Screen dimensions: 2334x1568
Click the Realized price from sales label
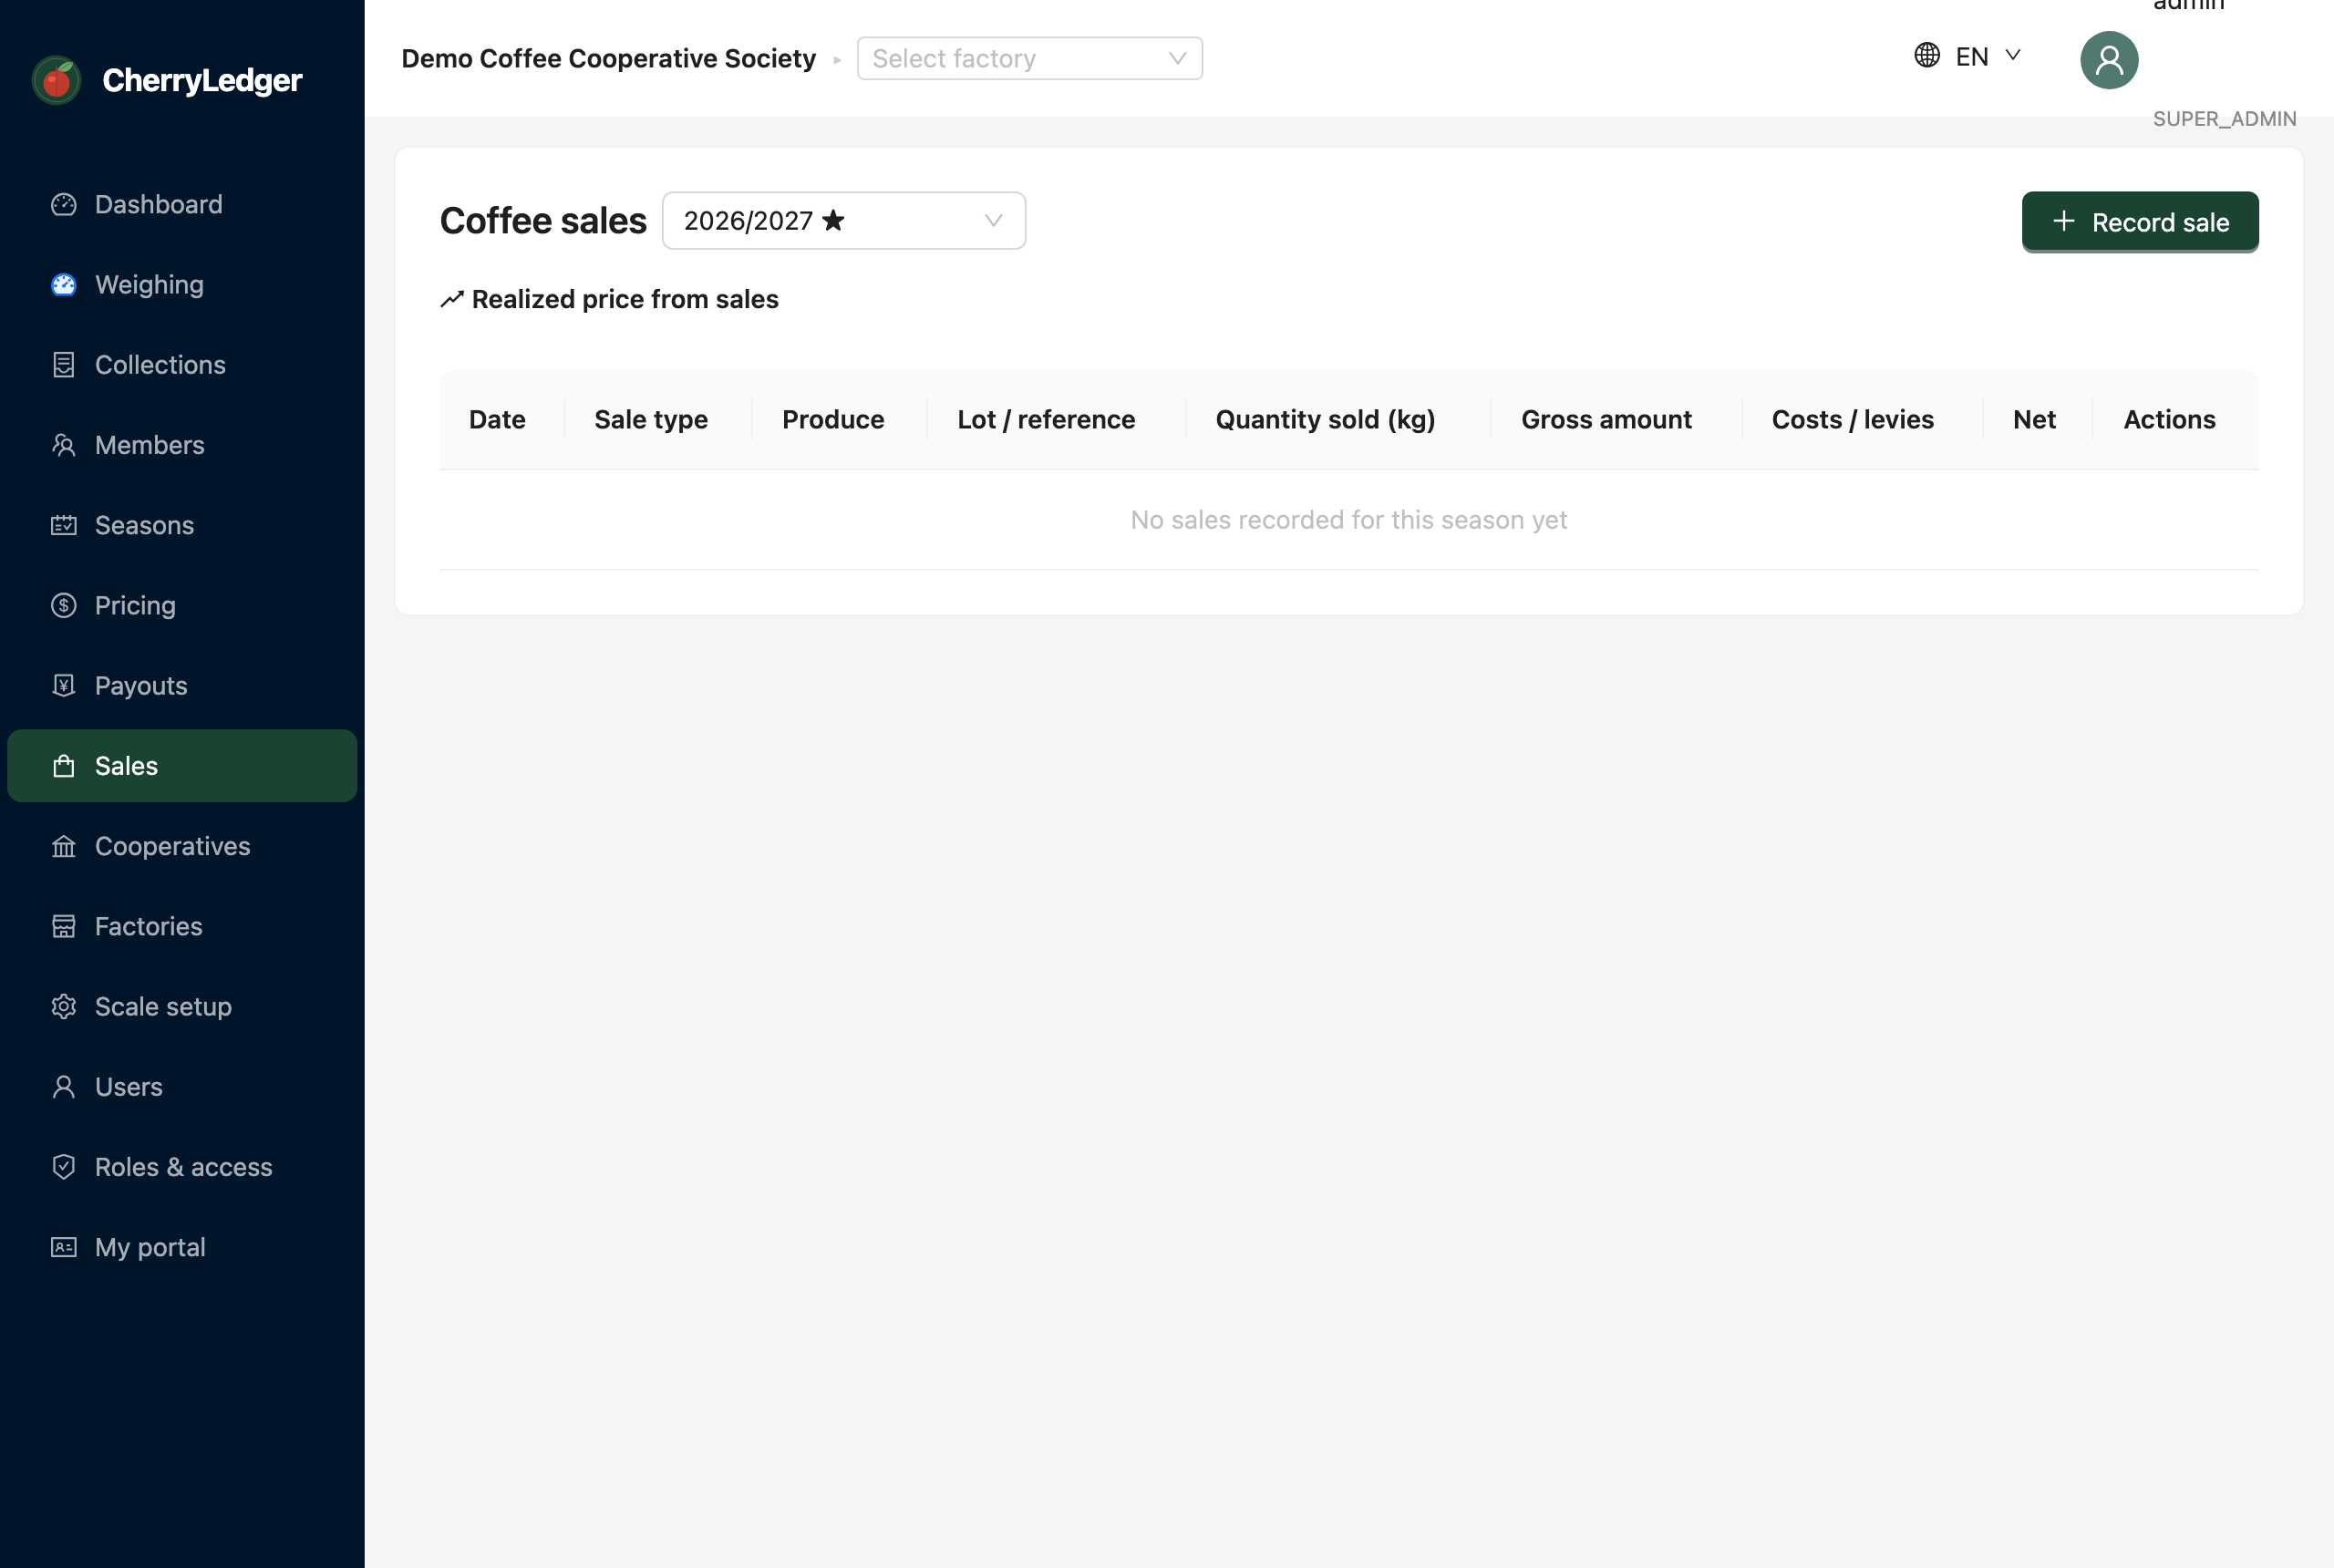[625, 299]
